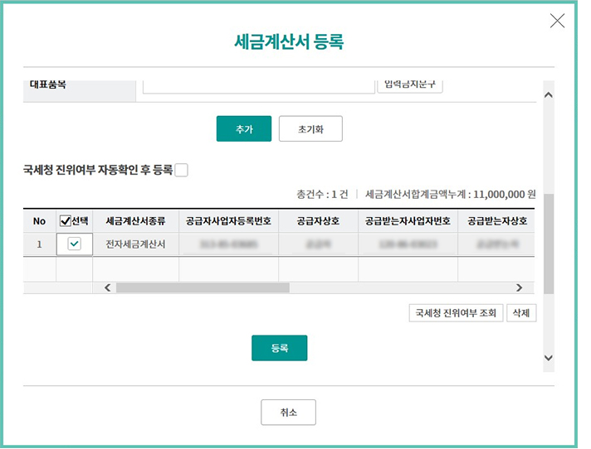Close the 세금계산서 등록 dialog with X
The width and height of the screenshot is (591, 449).
point(557,21)
